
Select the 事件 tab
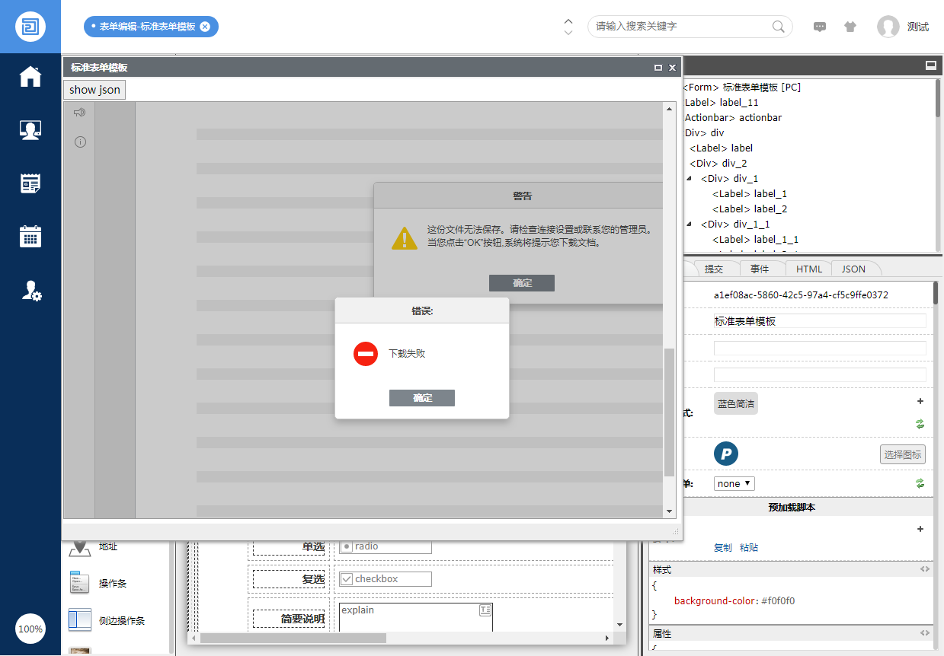[760, 269]
